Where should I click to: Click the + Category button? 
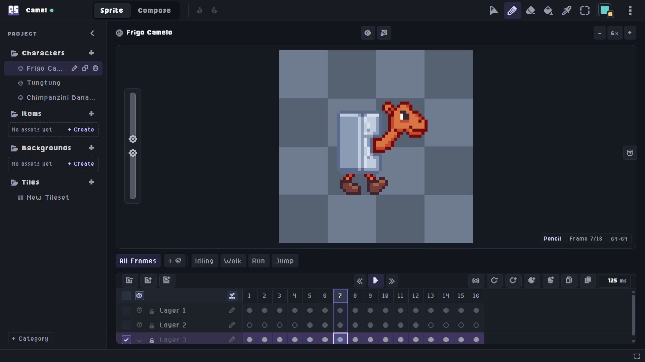pos(30,339)
